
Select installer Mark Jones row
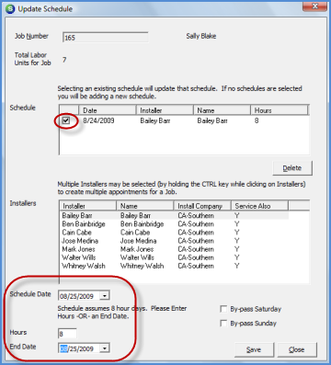tap(175, 249)
